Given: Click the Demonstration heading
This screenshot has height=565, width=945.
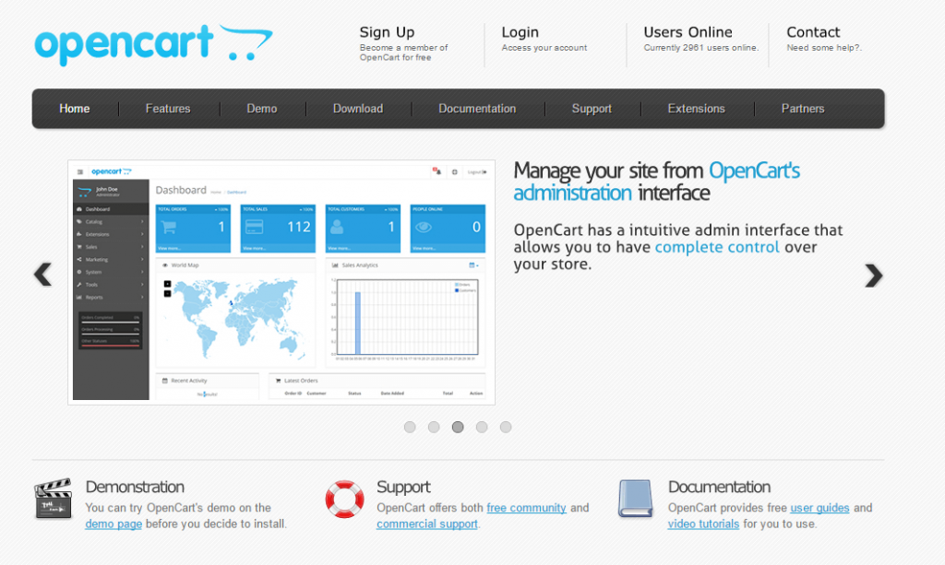Looking at the screenshot, I should (x=135, y=486).
